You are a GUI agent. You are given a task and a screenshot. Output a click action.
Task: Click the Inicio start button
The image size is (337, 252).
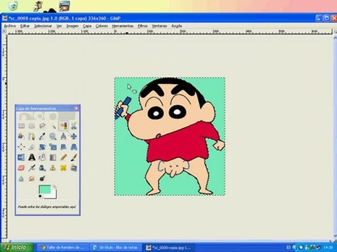click(16, 247)
